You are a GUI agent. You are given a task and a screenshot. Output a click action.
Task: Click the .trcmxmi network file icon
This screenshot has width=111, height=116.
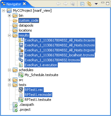click(21, 60)
